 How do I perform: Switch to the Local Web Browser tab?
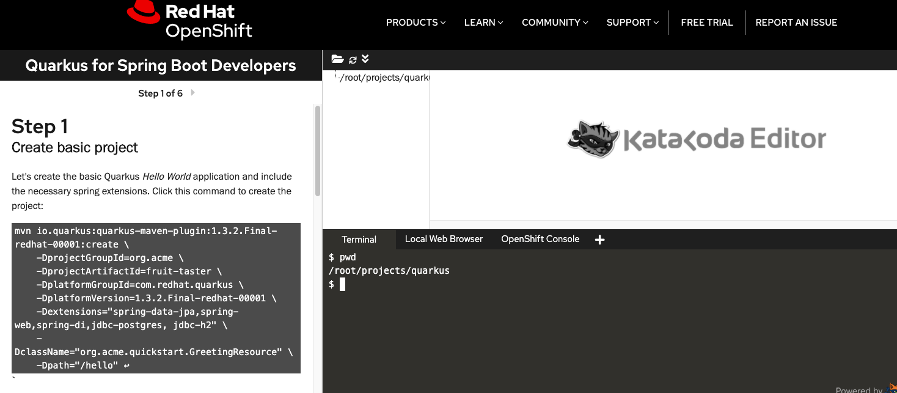click(443, 239)
